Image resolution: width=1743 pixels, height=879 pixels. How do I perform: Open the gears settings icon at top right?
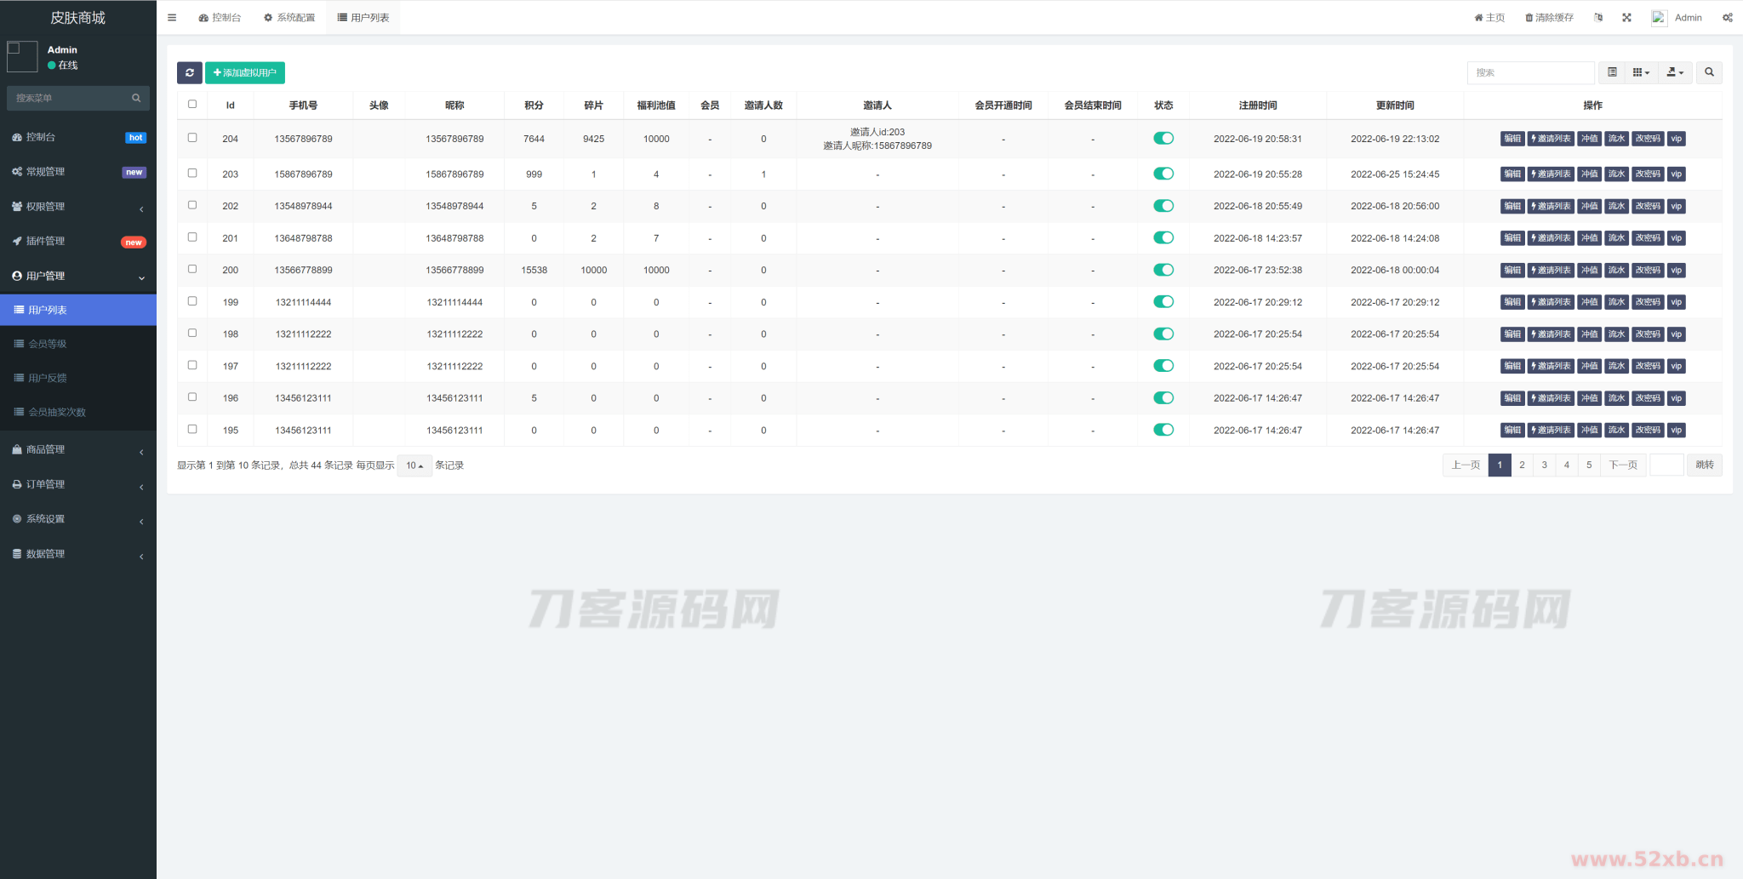1727,18
